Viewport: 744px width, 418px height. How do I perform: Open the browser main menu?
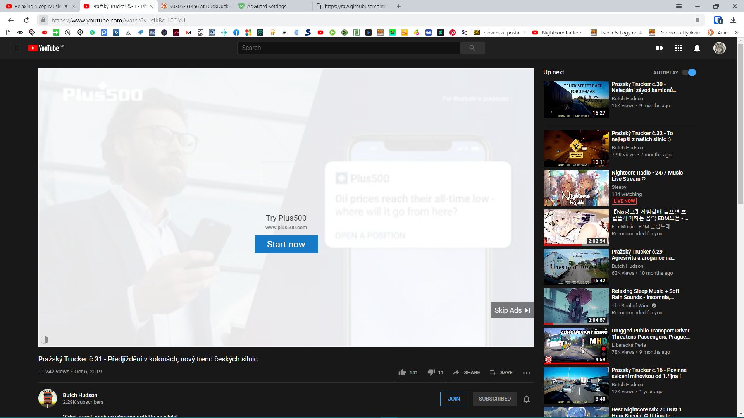pyautogui.click(x=679, y=6)
